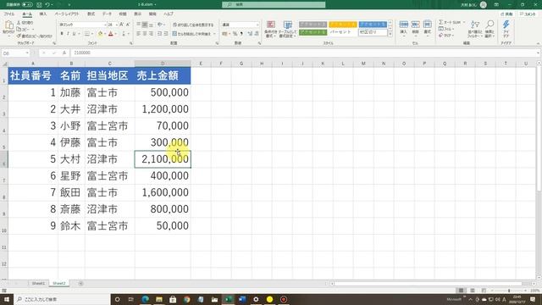
Task: Click the Increase Font Size icon
Action: tap(122, 25)
